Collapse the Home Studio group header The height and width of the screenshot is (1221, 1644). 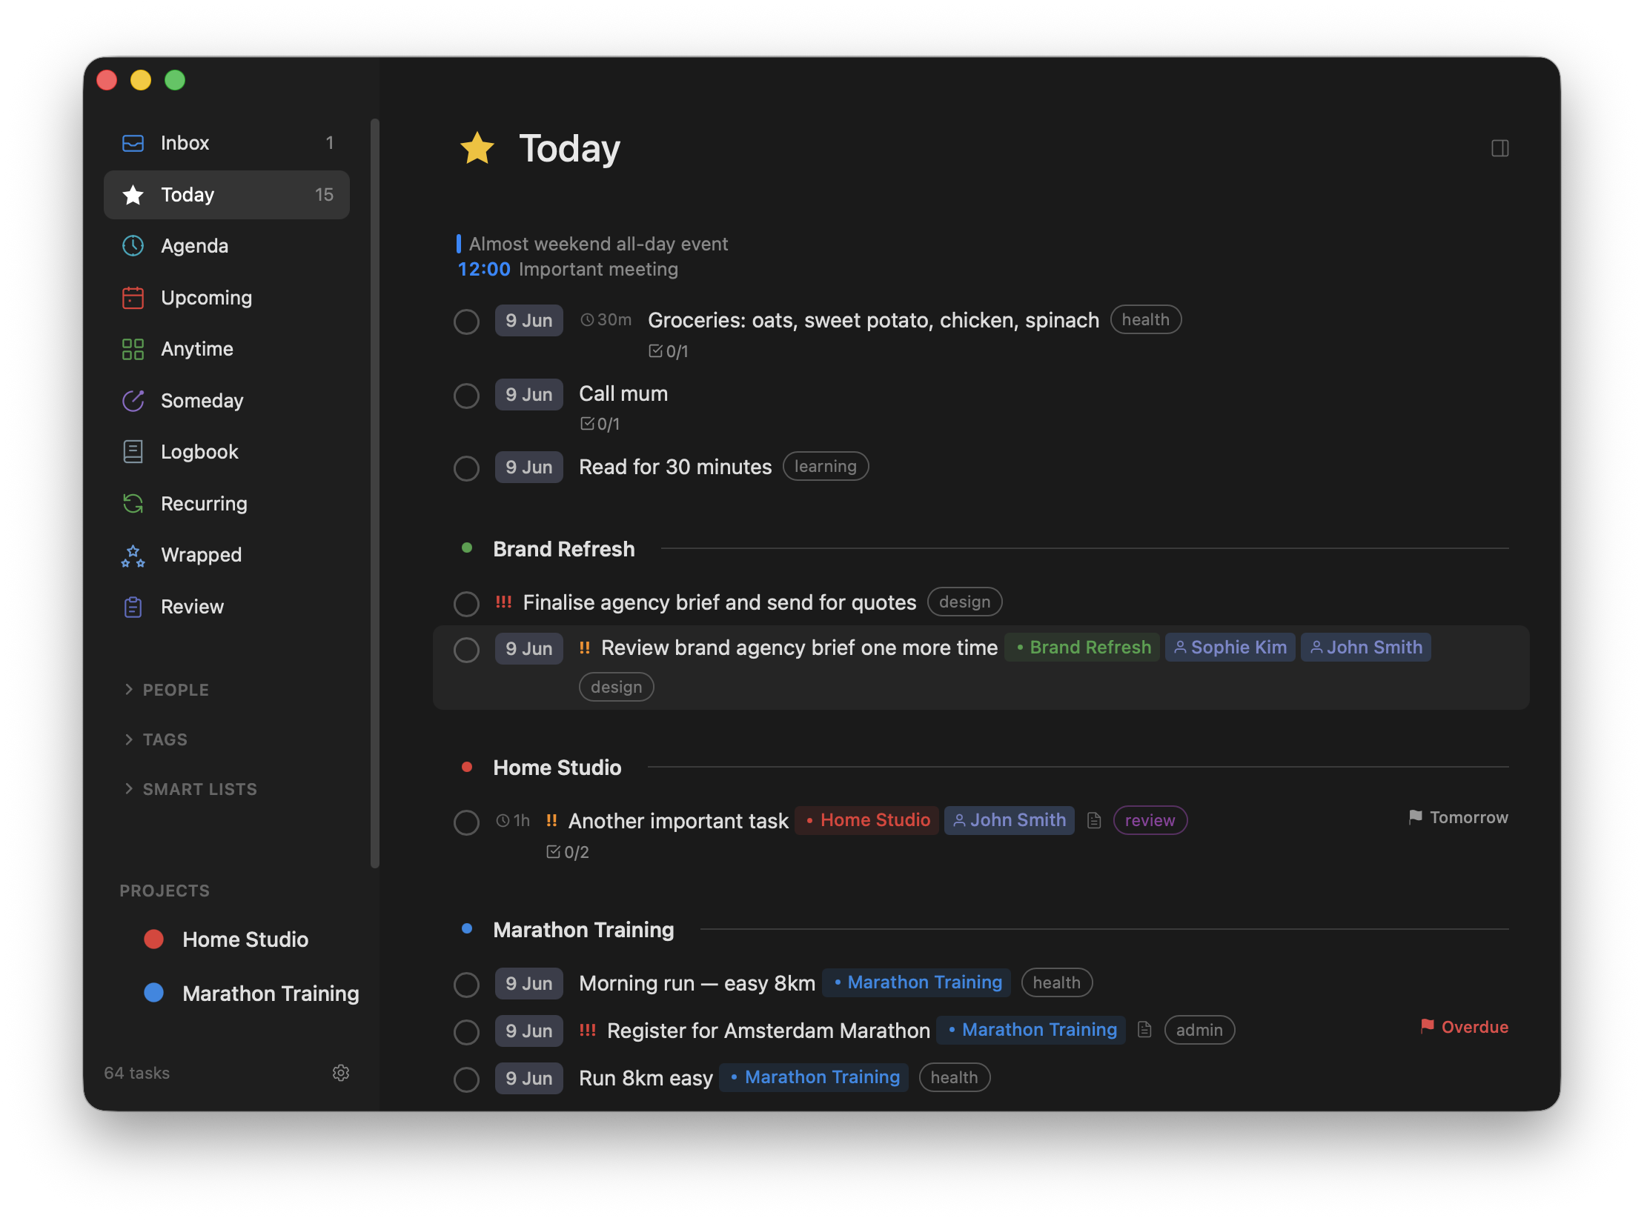pos(557,768)
